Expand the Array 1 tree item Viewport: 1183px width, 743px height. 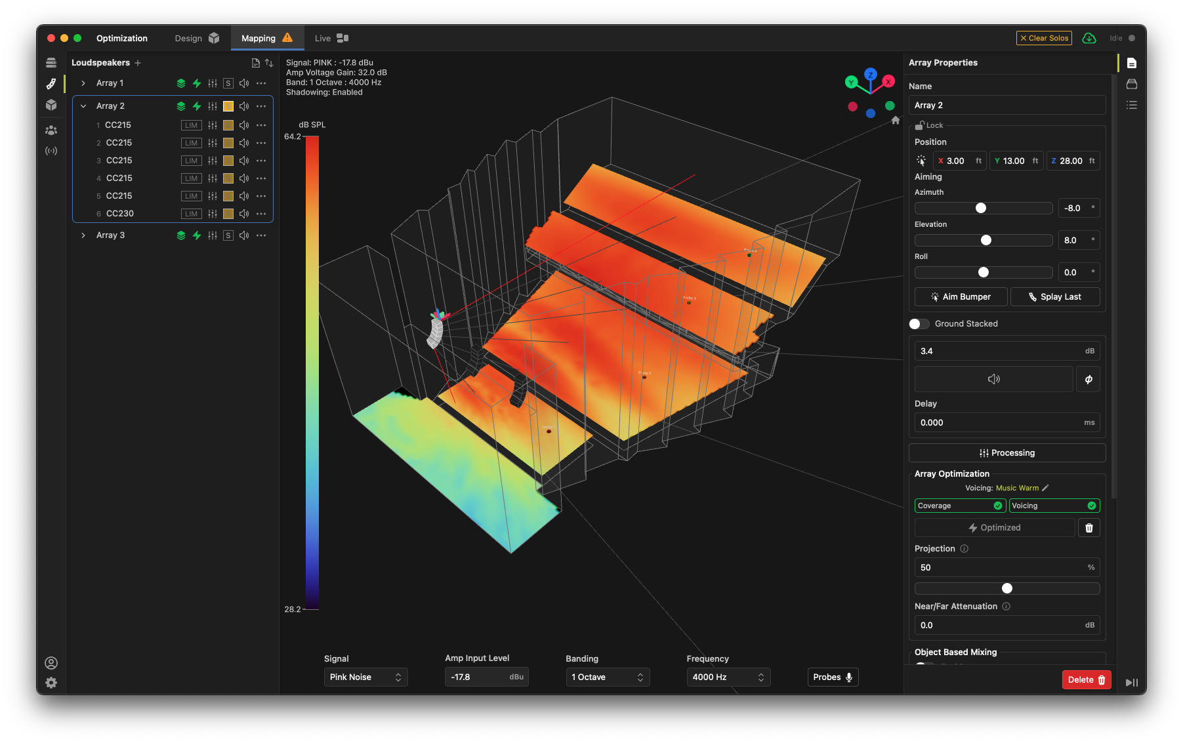pos(83,83)
